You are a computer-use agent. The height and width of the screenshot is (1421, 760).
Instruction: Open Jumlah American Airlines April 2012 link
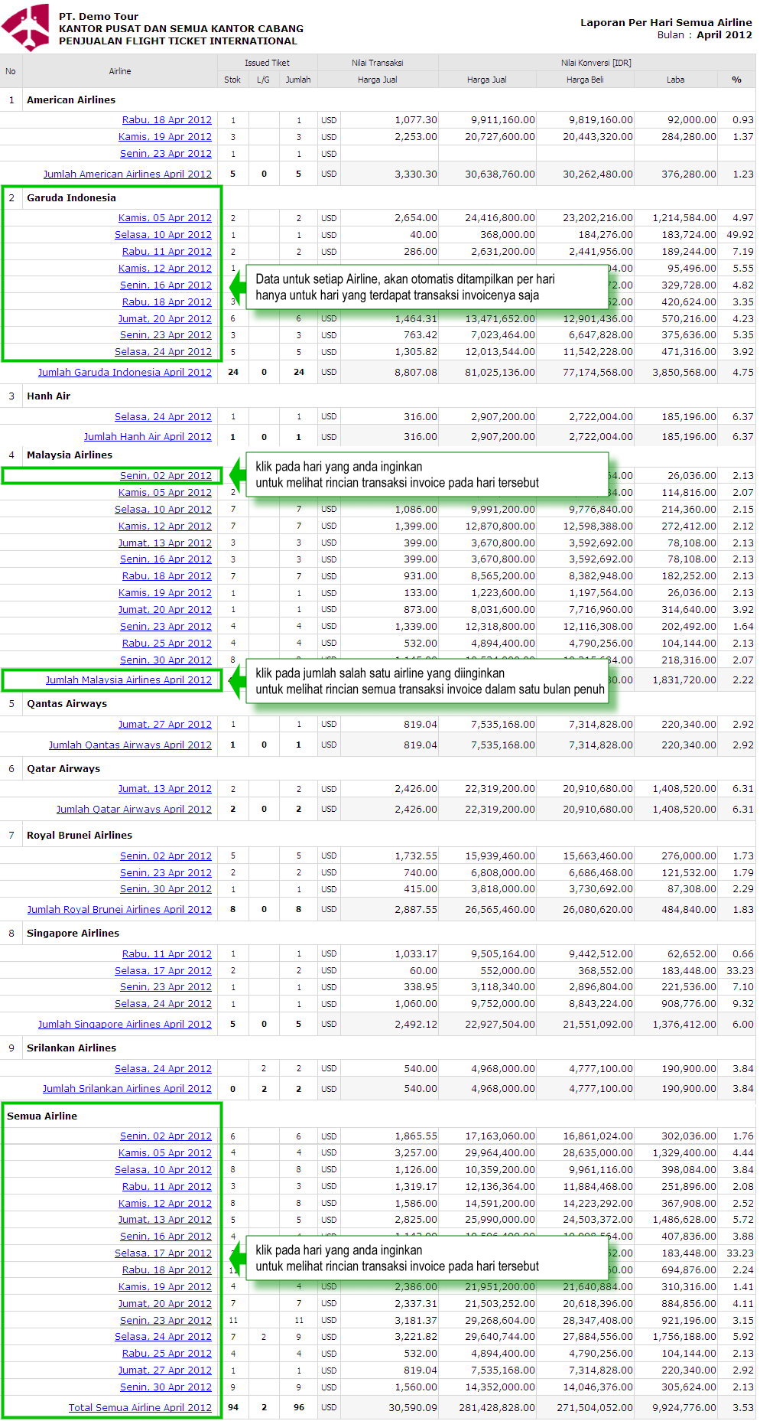[x=128, y=174]
